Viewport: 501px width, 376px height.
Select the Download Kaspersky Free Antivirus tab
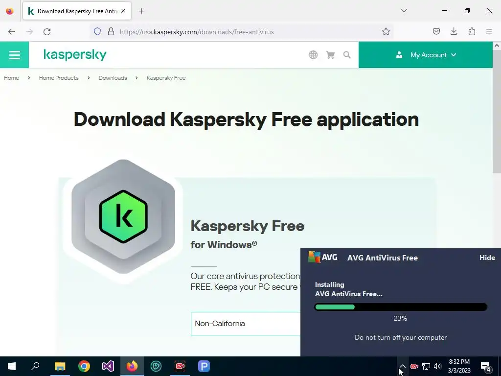[77, 11]
